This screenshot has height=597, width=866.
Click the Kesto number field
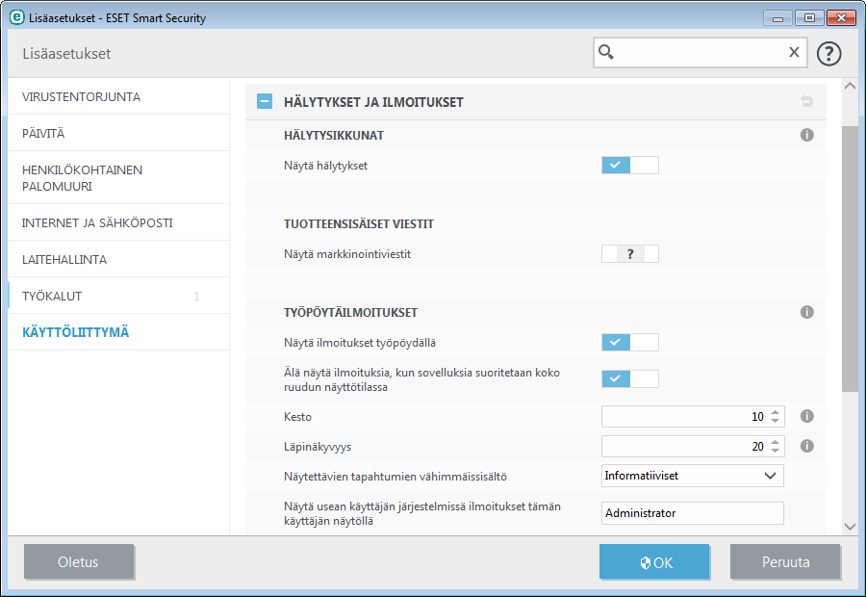693,416
